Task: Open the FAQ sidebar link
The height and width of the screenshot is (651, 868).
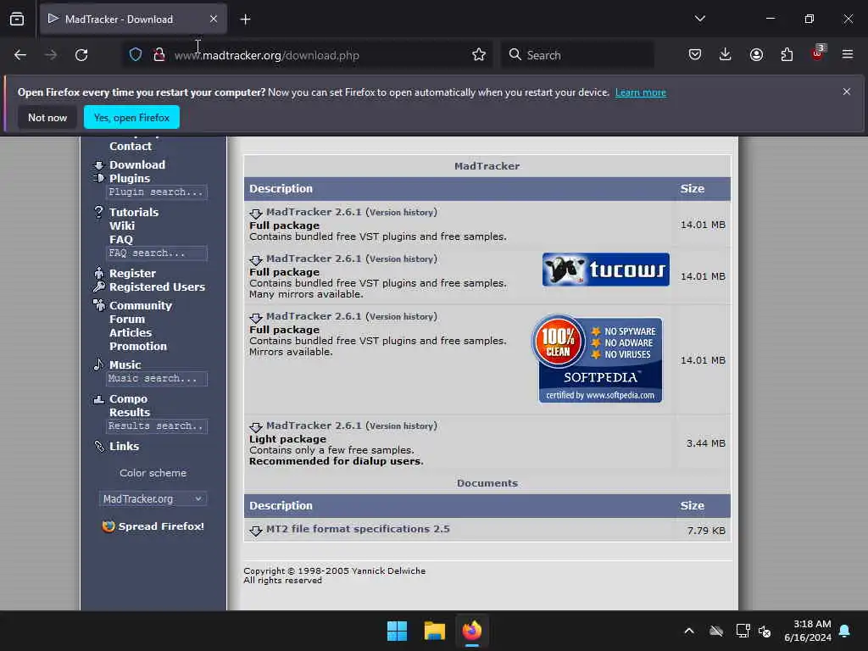Action: click(120, 240)
